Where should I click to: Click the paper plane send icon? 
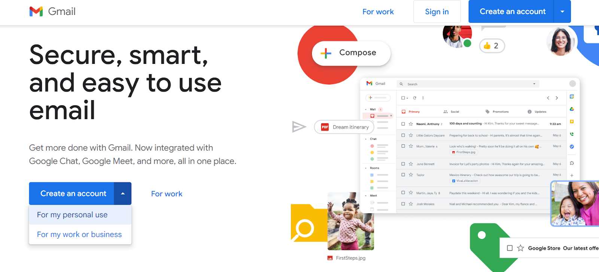[x=299, y=127]
